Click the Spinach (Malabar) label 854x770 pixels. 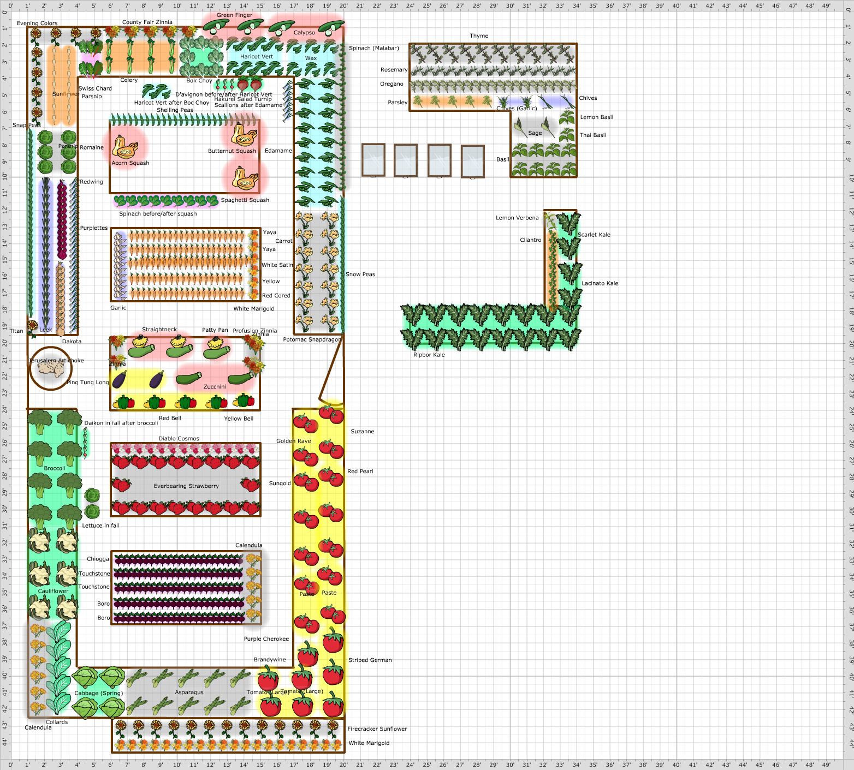pos(374,48)
